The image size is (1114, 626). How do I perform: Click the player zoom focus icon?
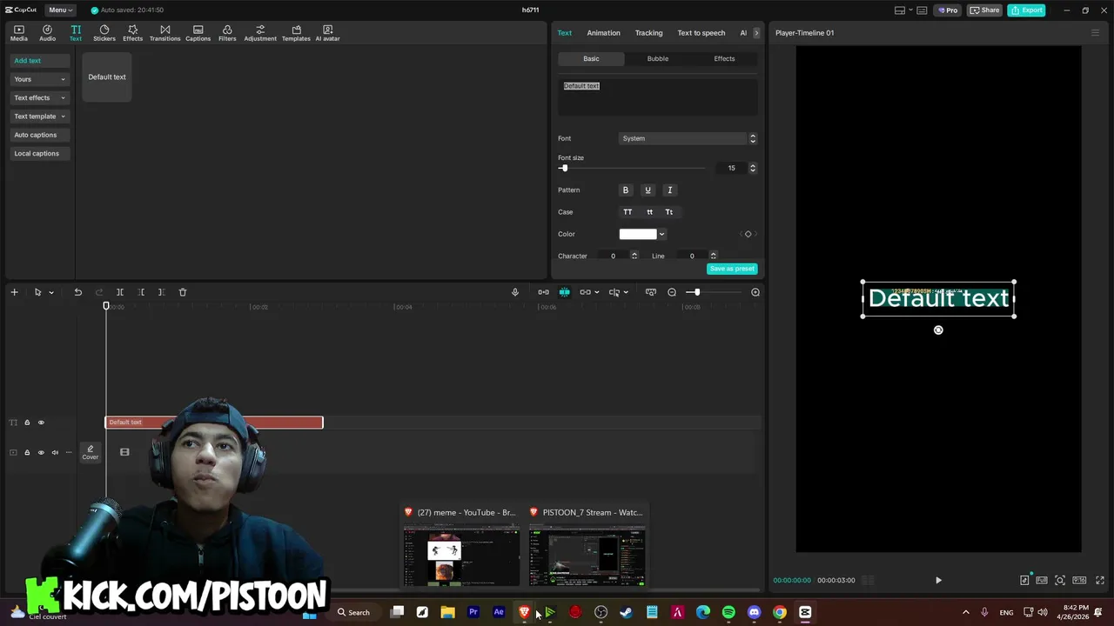click(x=1060, y=580)
